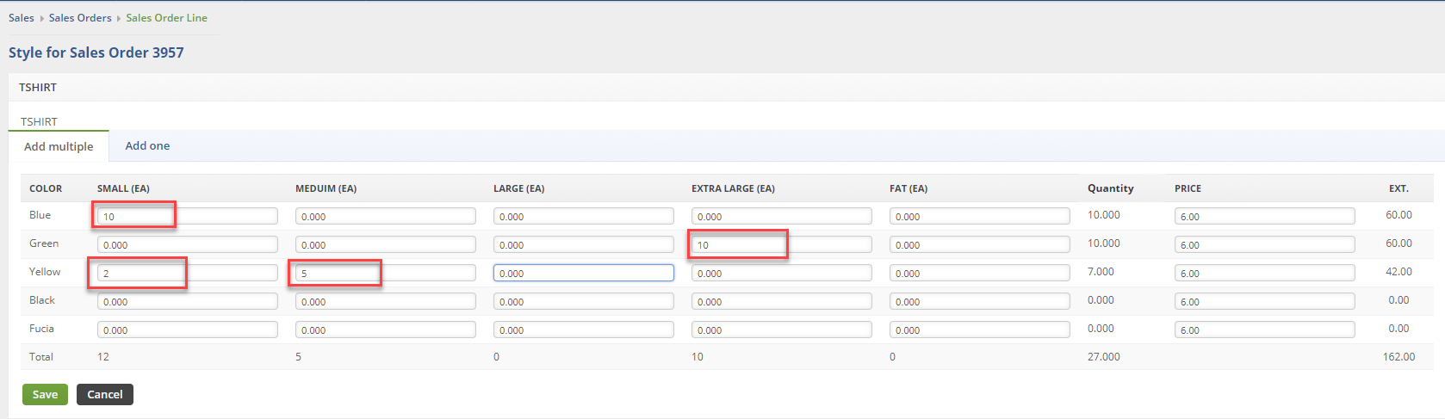Open Sales Order Line breadcrumb
This screenshot has height=419, width=1445.
point(166,18)
